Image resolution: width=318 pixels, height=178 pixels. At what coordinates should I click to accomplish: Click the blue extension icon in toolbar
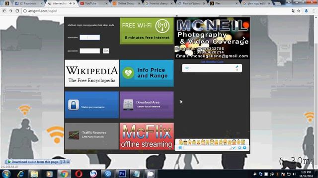click(x=307, y=11)
